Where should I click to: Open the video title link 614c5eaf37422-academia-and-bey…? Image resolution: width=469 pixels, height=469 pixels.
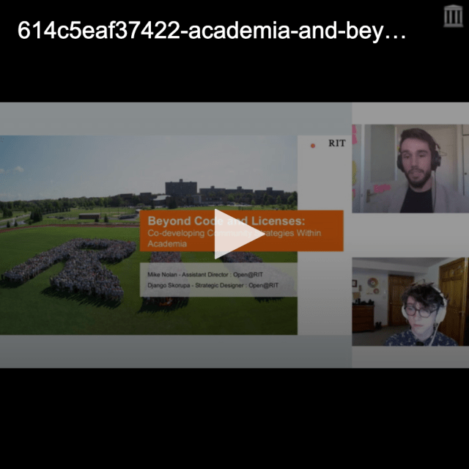pos(211,31)
